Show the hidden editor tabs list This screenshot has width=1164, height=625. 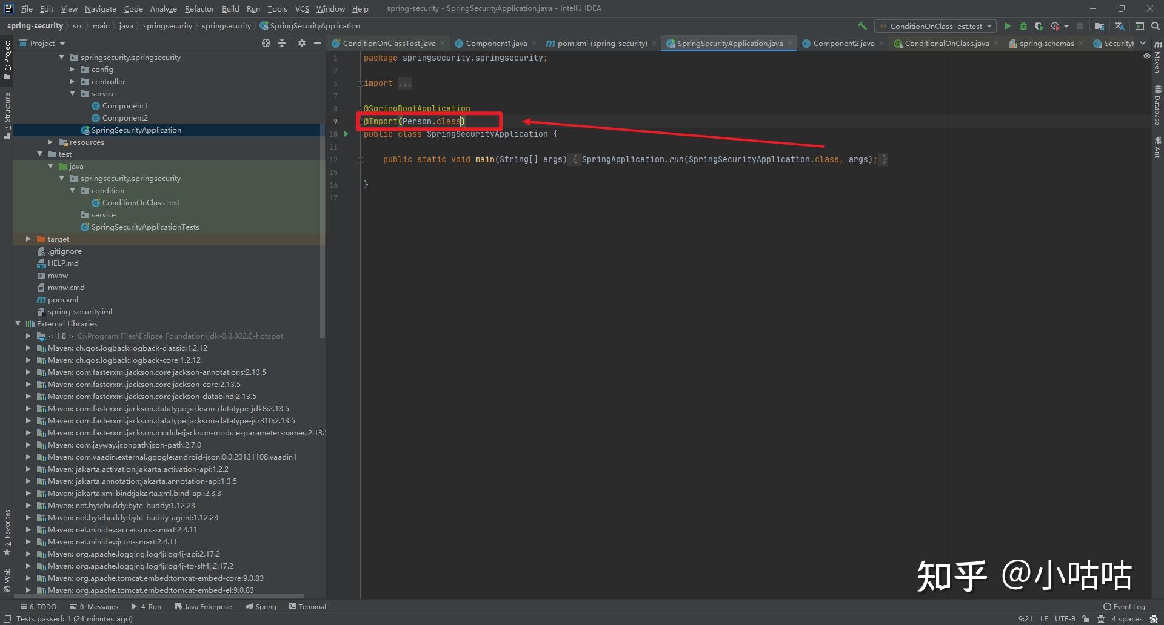coord(1143,43)
